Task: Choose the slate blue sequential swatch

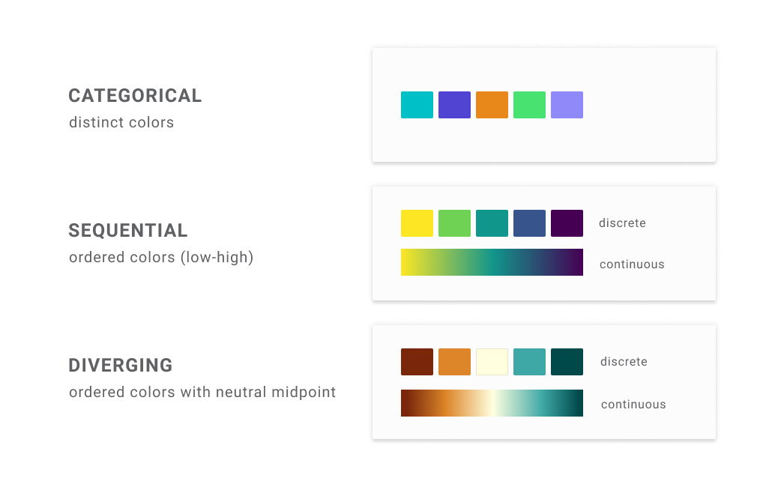Action: (529, 223)
